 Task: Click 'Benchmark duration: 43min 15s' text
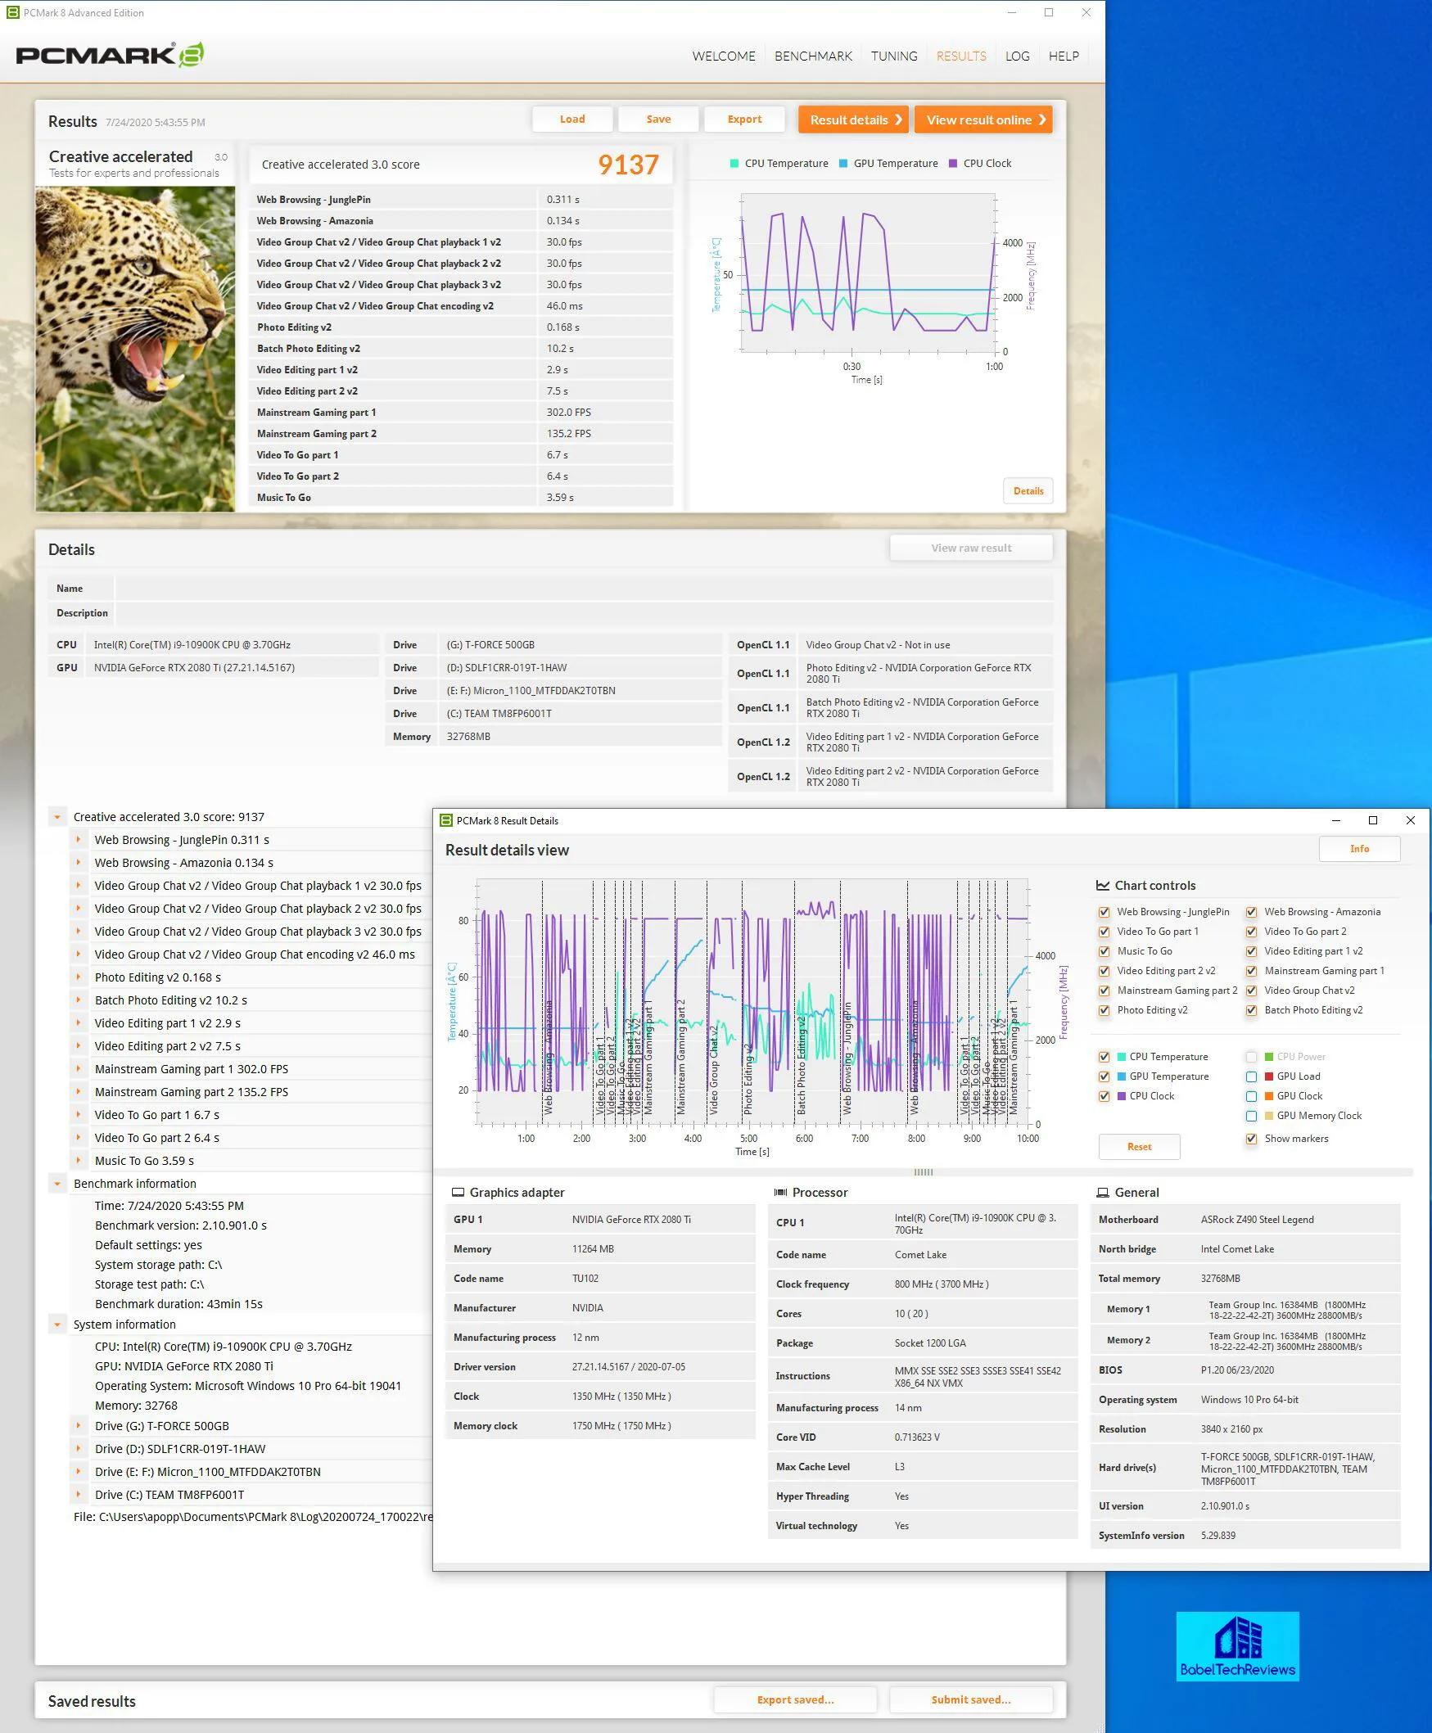(x=179, y=1305)
